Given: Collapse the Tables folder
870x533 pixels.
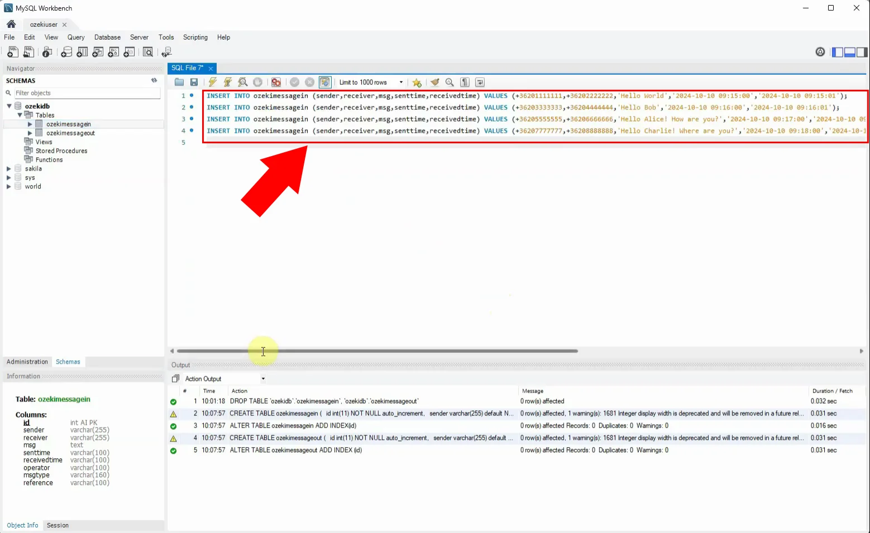Looking at the screenshot, I should (20, 115).
